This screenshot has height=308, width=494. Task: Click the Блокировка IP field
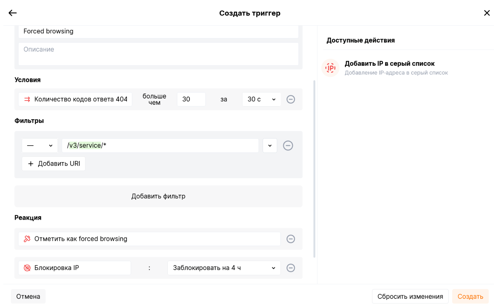point(75,268)
